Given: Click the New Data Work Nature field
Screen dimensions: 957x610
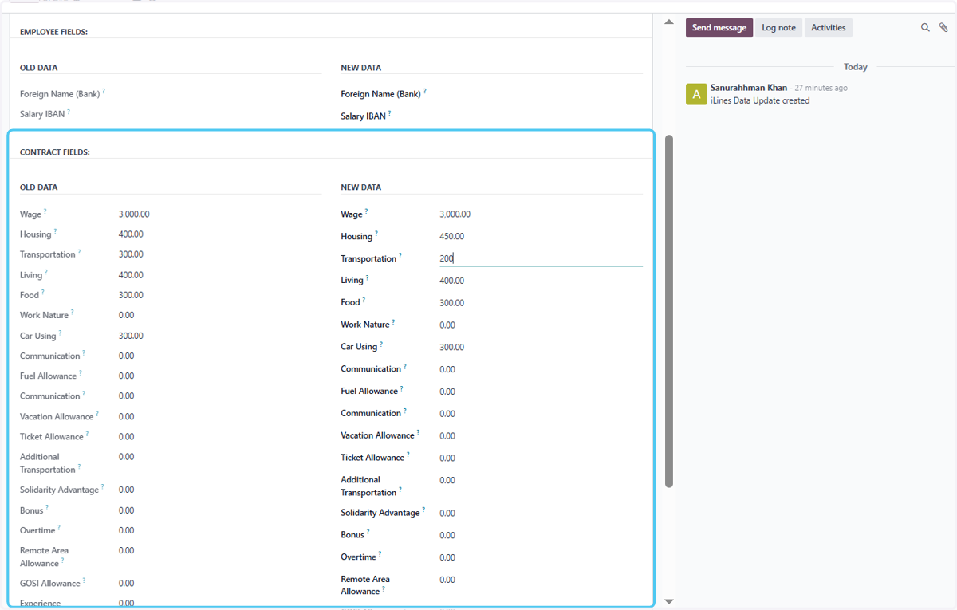Looking at the screenshot, I should (x=541, y=325).
